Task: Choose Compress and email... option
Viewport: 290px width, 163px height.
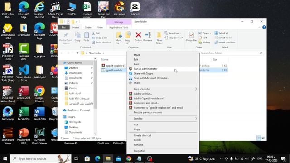Action: [163, 103]
